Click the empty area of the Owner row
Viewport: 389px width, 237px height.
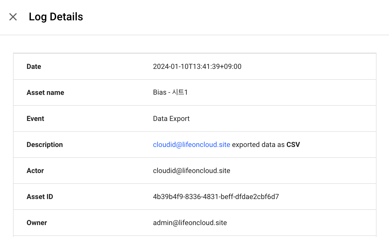pos(301,223)
